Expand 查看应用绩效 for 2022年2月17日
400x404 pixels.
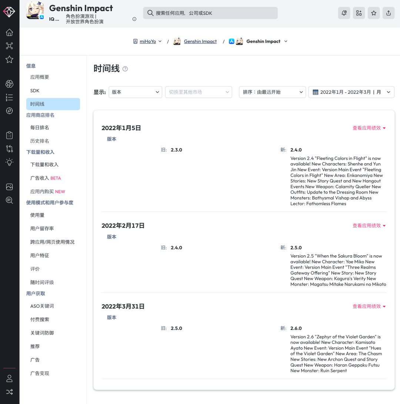pyautogui.click(x=369, y=226)
